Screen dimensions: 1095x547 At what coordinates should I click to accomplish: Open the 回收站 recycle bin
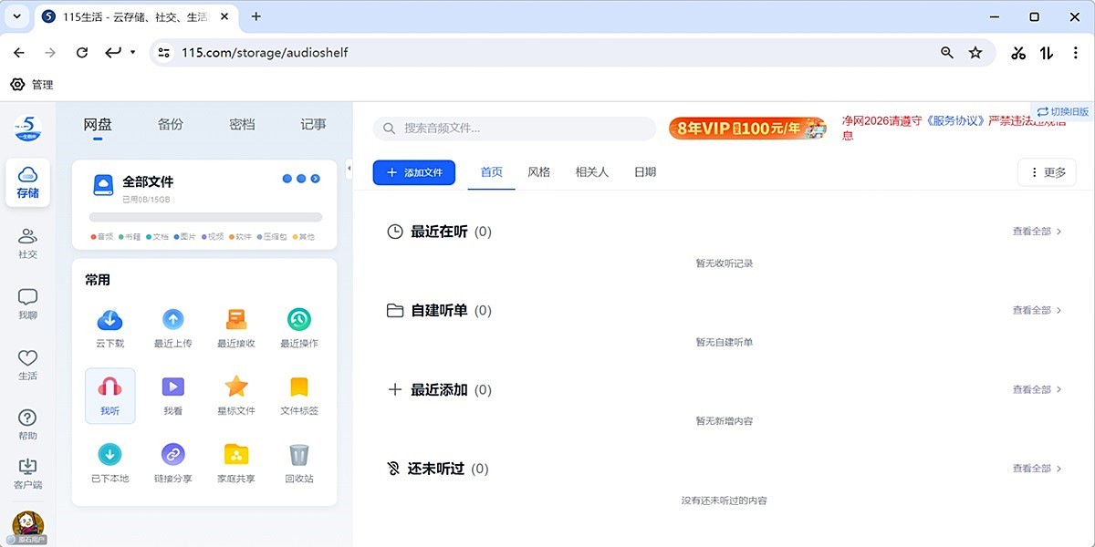click(x=298, y=455)
